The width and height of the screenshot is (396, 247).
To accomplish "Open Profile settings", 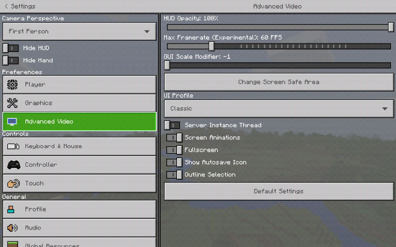I will (79, 209).
